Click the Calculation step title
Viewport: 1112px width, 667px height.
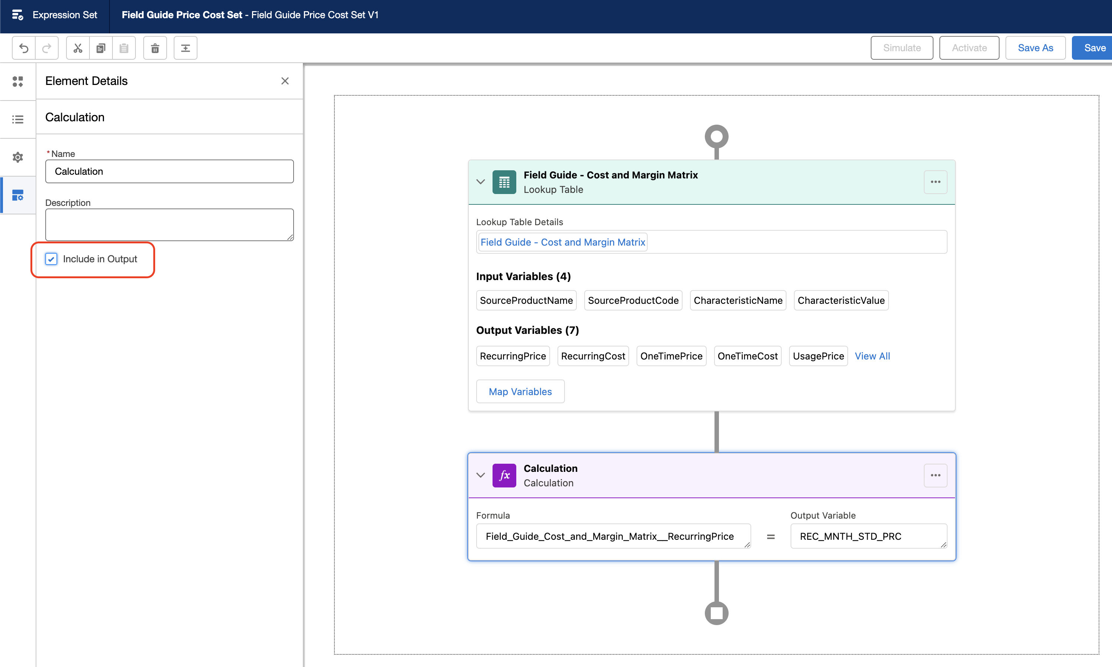(550, 468)
